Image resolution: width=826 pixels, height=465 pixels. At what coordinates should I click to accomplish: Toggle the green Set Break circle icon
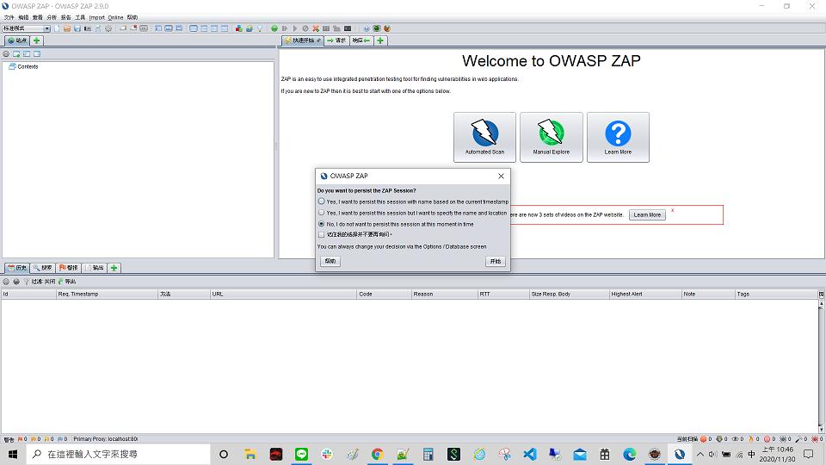click(274, 28)
